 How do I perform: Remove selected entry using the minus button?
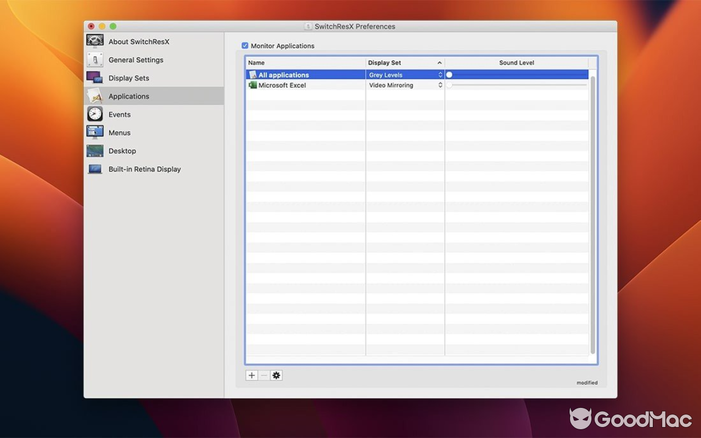point(263,375)
